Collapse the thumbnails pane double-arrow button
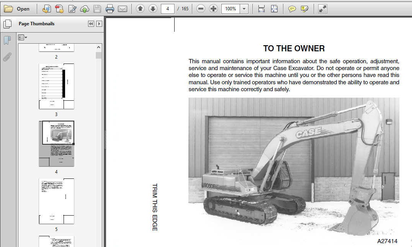 [x=91, y=24]
